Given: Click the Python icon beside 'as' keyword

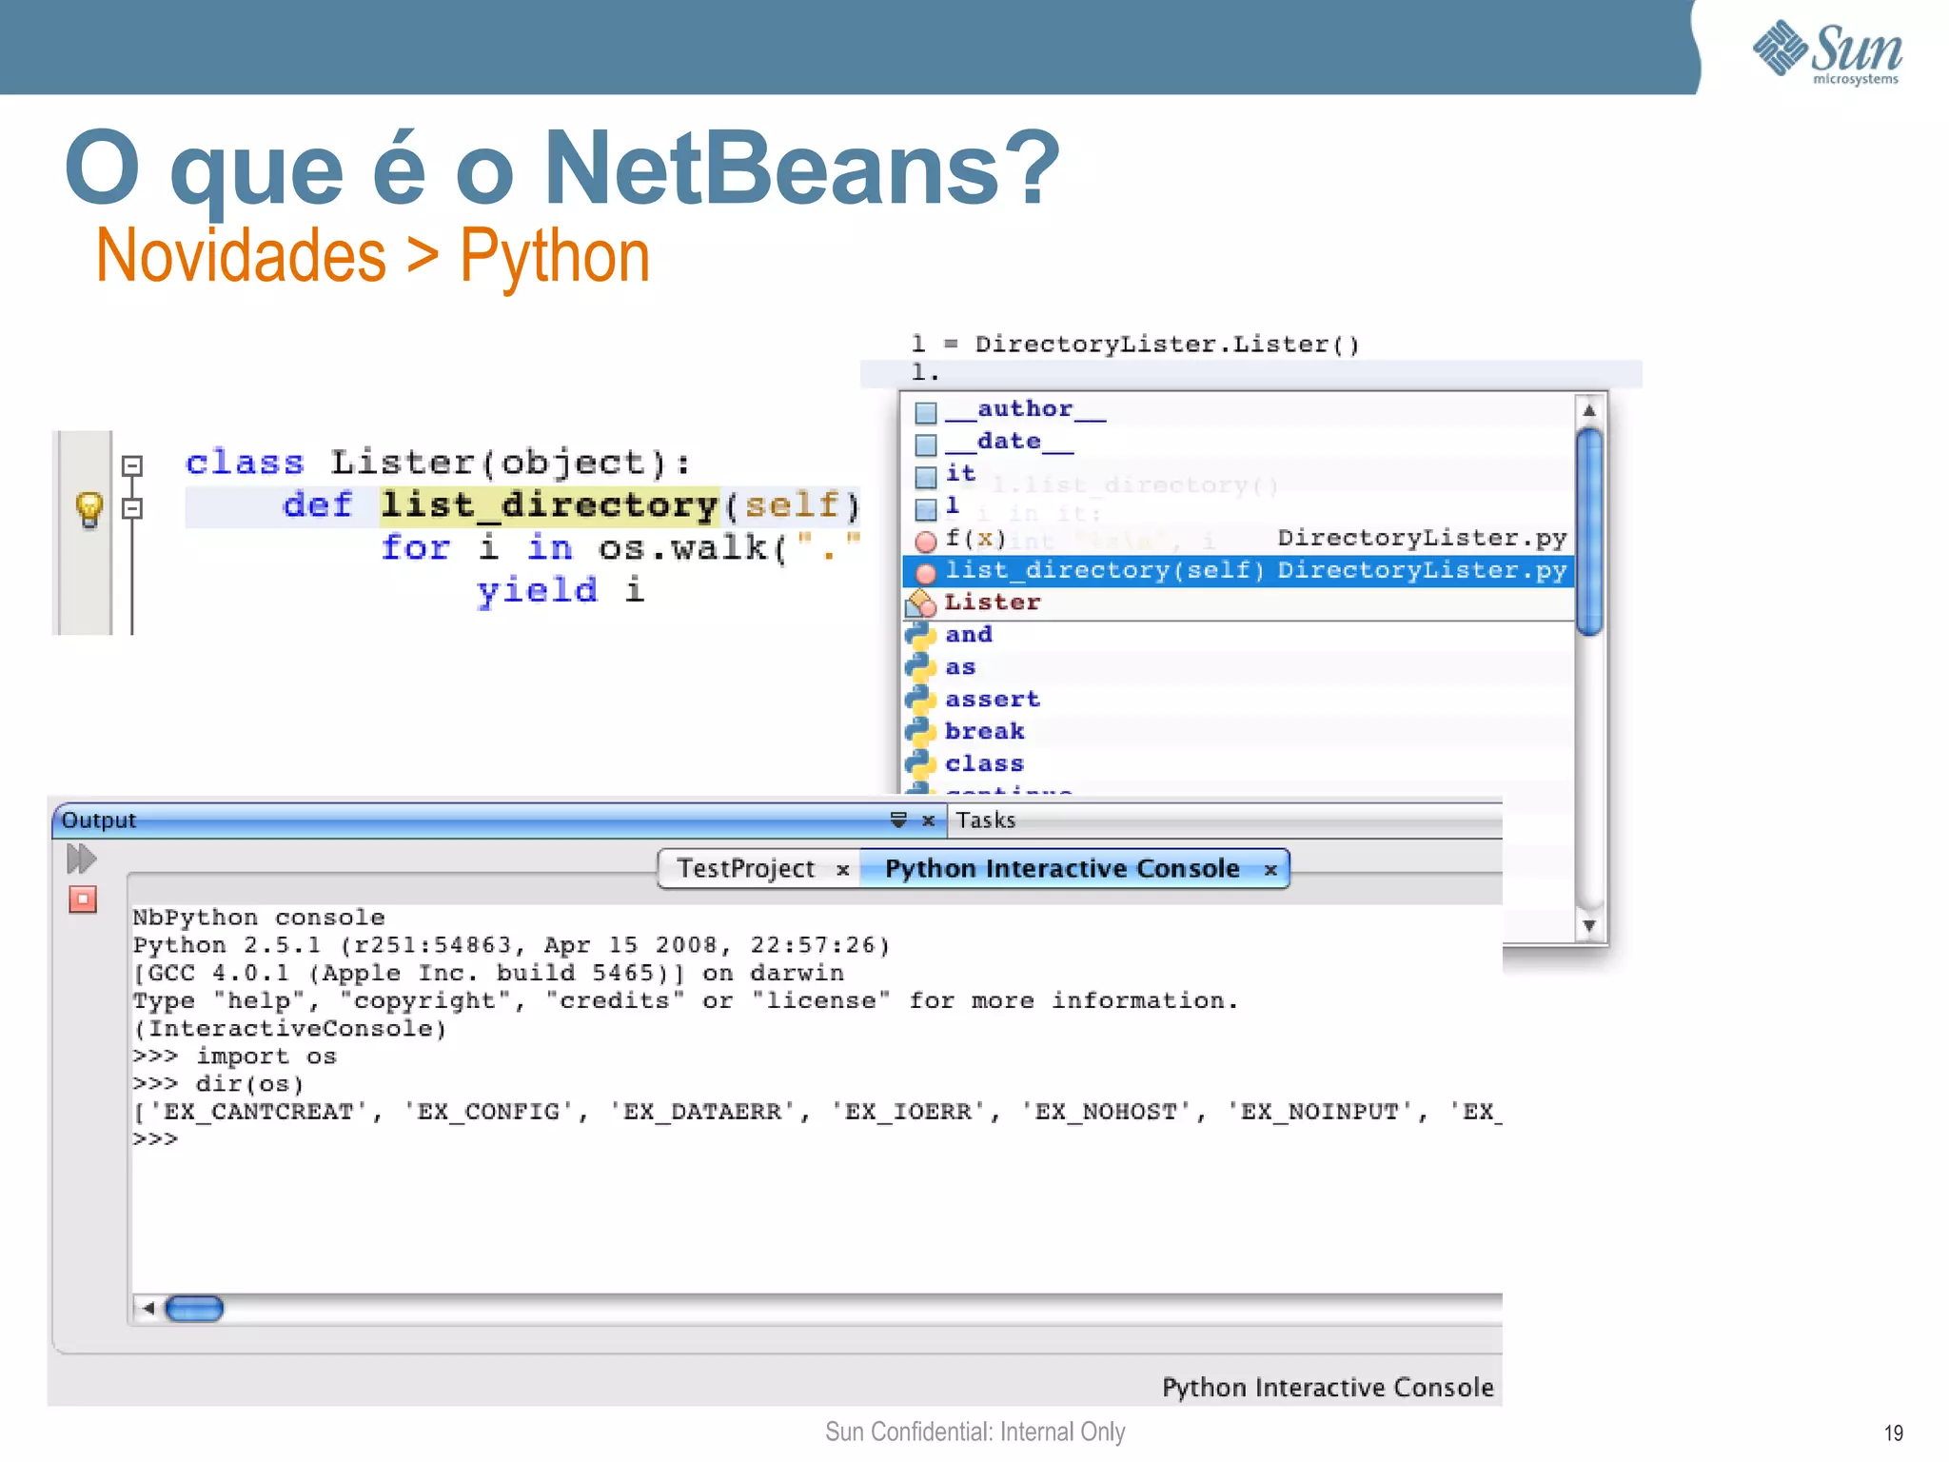Looking at the screenshot, I should [920, 667].
